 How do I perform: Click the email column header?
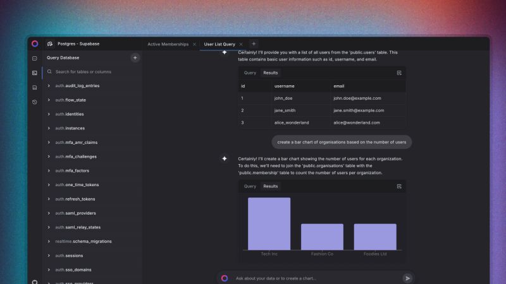339,86
